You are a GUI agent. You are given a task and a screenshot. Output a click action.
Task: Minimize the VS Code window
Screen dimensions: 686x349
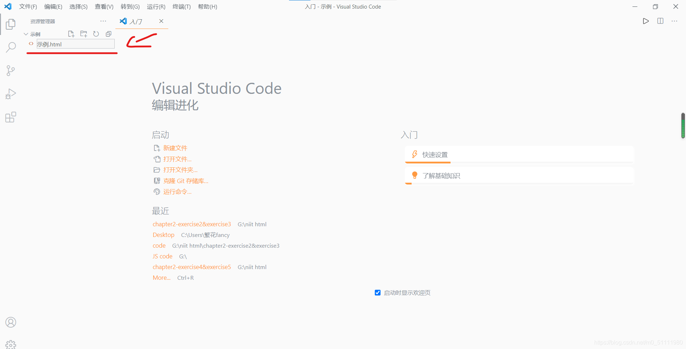coord(635,6)
